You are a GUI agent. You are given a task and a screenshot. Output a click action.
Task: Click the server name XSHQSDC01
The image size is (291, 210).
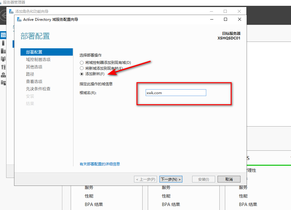click(229, 38)
